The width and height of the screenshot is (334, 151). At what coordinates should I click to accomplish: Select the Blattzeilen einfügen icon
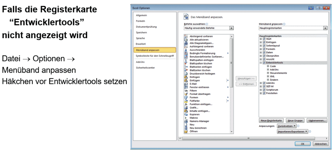point(186,67)
